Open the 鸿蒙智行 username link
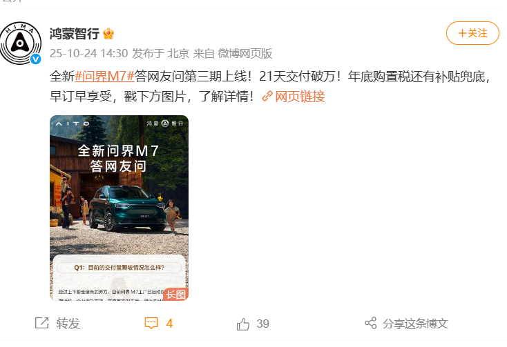 pos(74,34)
